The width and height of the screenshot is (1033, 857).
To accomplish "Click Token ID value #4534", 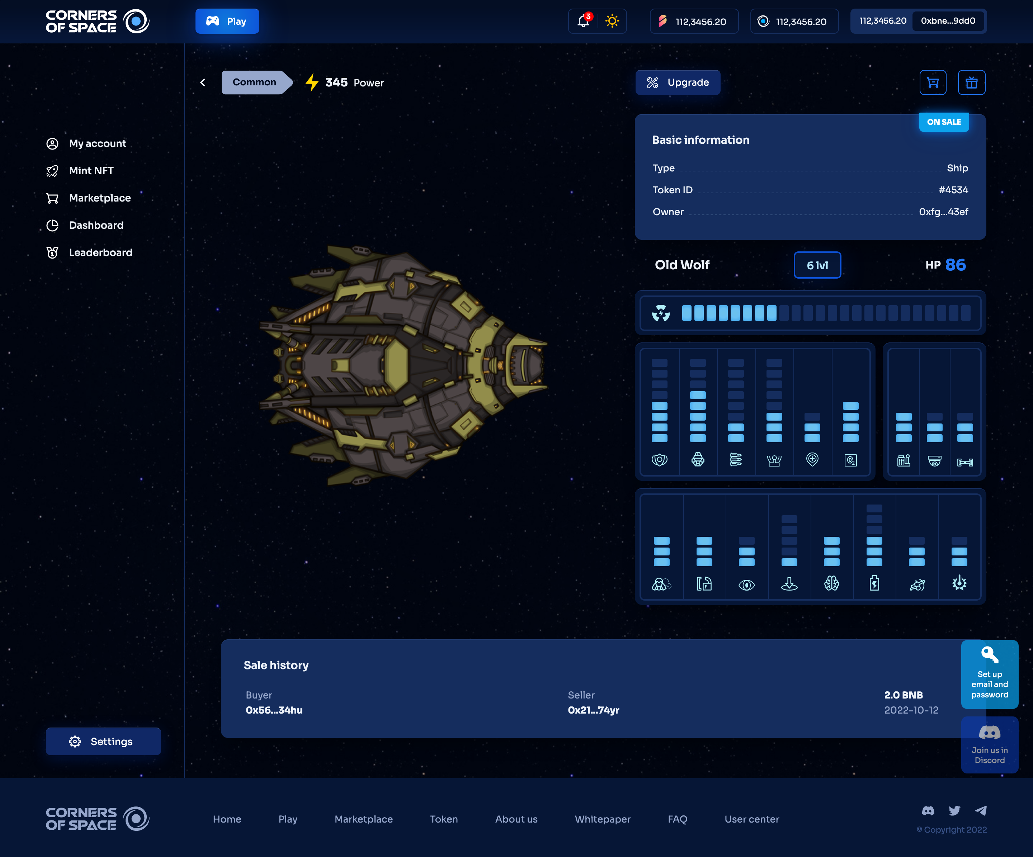I will click(x=953, y=190).
